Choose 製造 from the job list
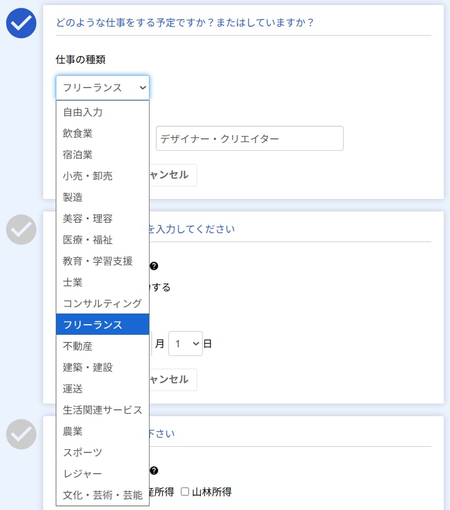450x510 pixels. point(103,197)
